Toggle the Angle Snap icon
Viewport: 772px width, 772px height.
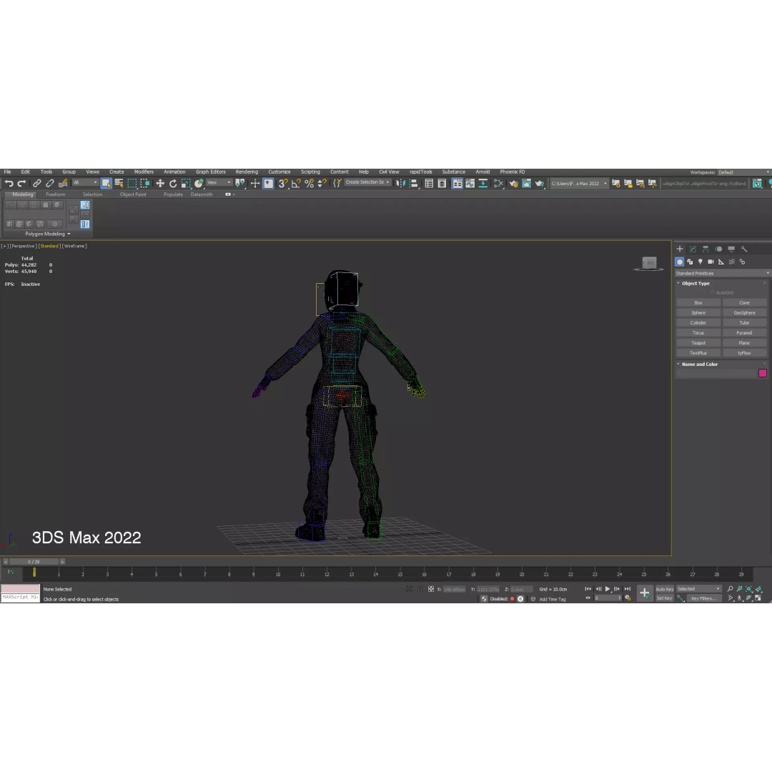(296, 184)
